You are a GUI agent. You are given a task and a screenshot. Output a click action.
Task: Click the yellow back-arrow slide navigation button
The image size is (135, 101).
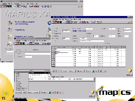(x=6, y=93)
